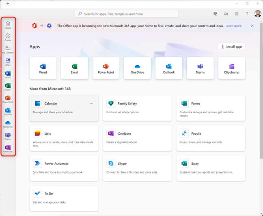
Task: Open the PowerPoint app tile
Action: click(106, 68)
